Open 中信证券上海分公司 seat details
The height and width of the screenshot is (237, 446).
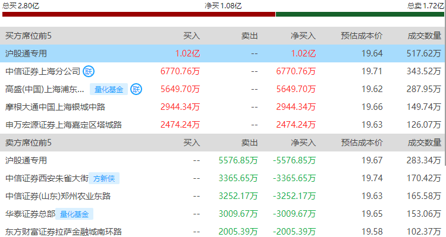pos(43,71)
